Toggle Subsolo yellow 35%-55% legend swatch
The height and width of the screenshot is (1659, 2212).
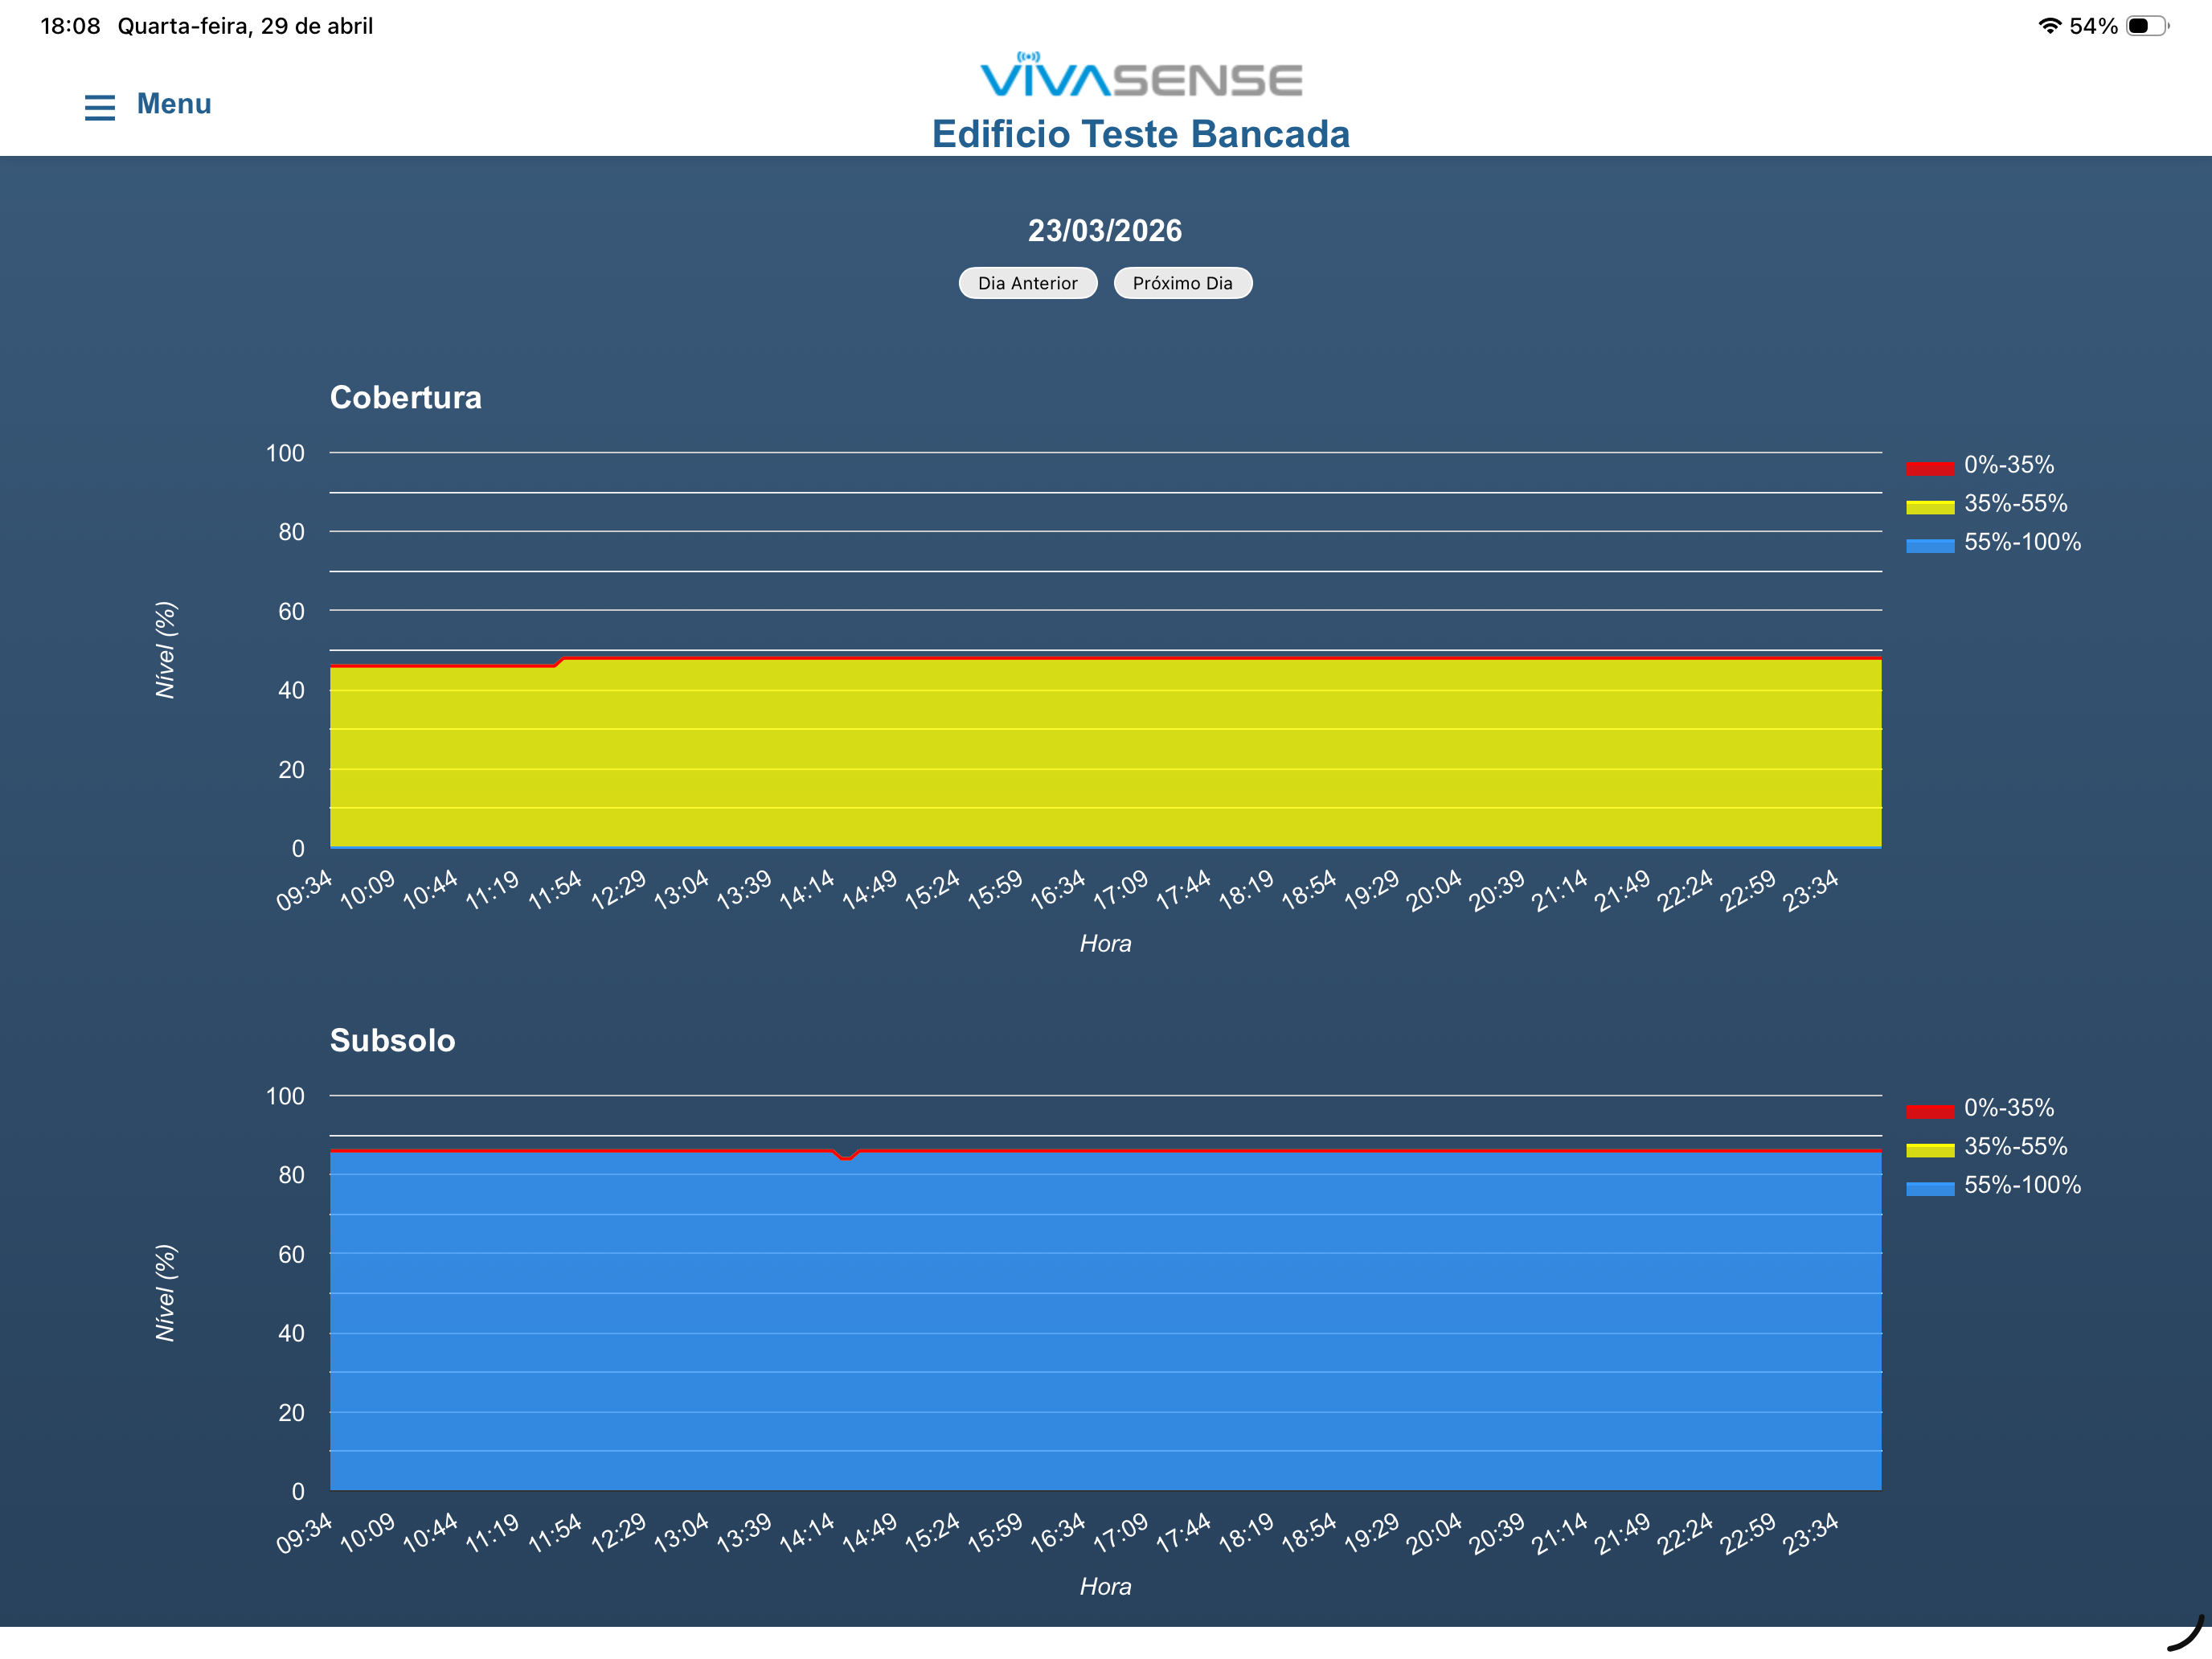pyautogui.click(x=1930, y=1149)
